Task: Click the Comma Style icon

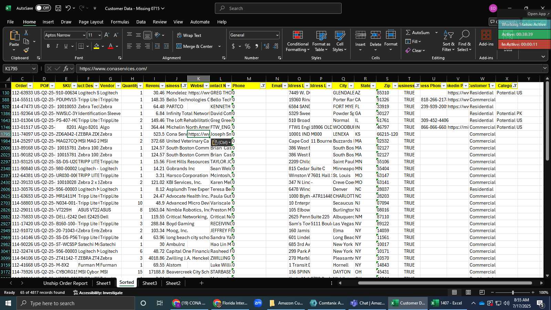Action: (257, 46)
